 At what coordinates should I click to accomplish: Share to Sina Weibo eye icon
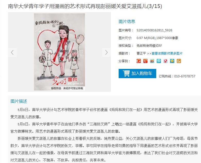(152, 61)
